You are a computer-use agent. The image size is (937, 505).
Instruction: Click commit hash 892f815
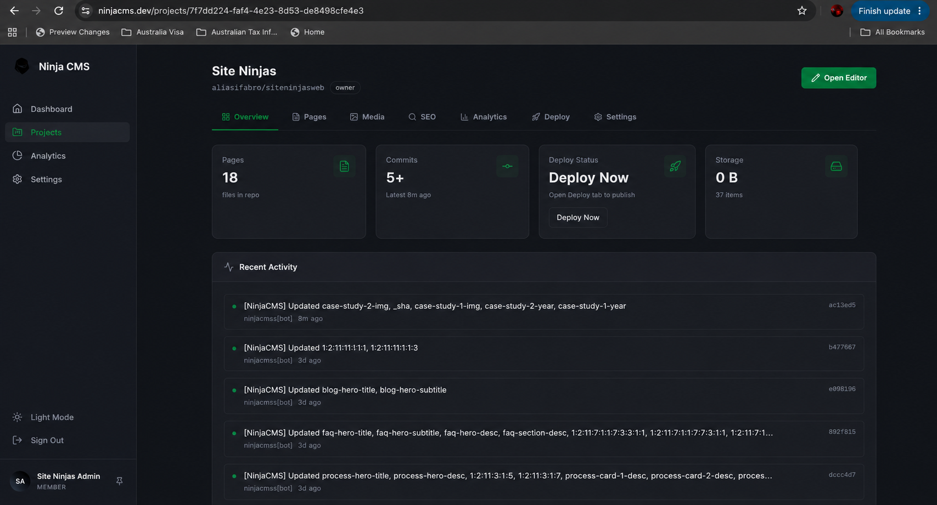point(842,432)
